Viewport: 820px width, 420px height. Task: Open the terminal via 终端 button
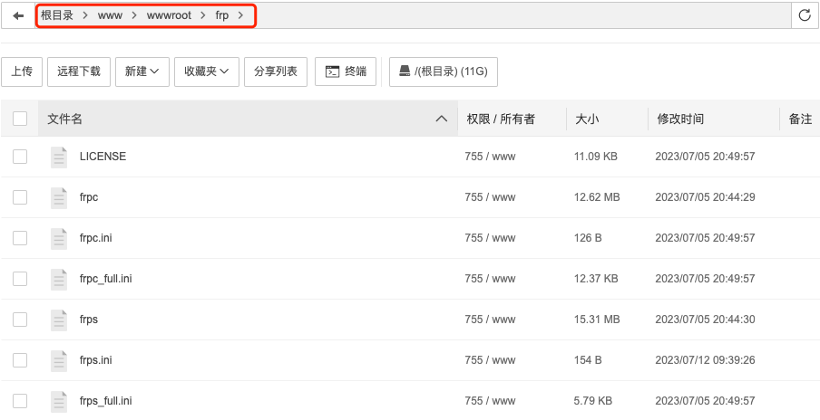(x=346, y=72)
